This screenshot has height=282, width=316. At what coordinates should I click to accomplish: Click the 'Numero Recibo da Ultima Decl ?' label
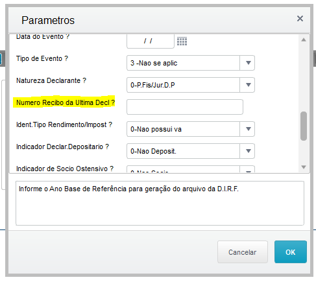66,102
